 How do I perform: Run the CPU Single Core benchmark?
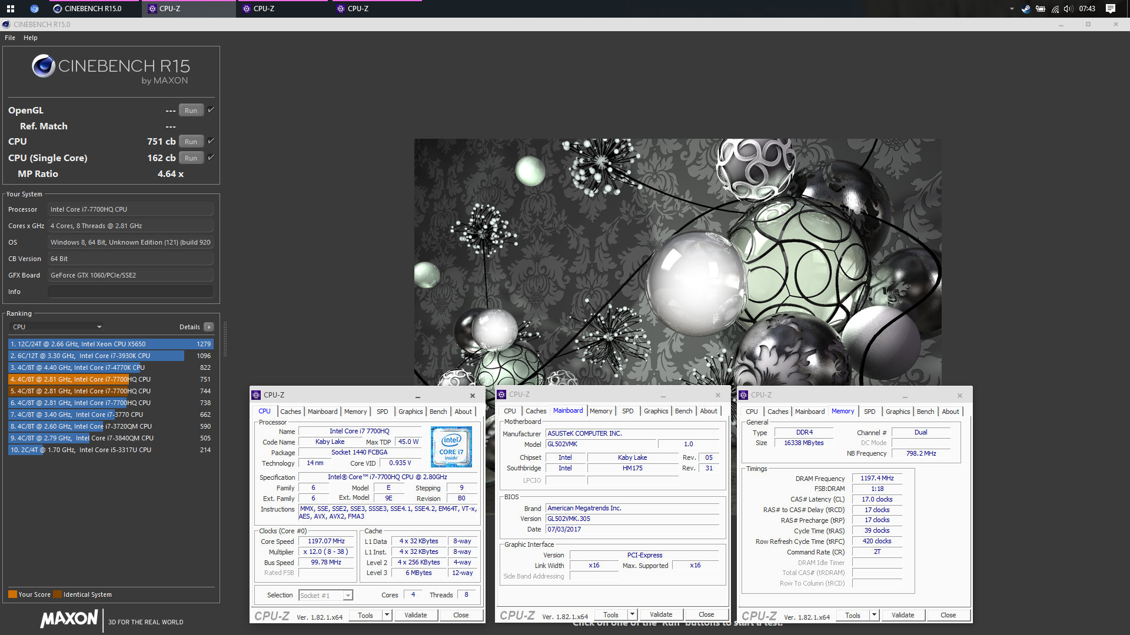(191, 158)
